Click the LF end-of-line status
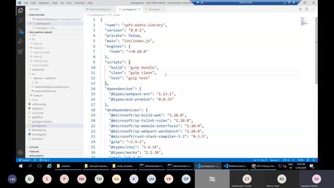The image size is (334, 188). tap(293, 160)
